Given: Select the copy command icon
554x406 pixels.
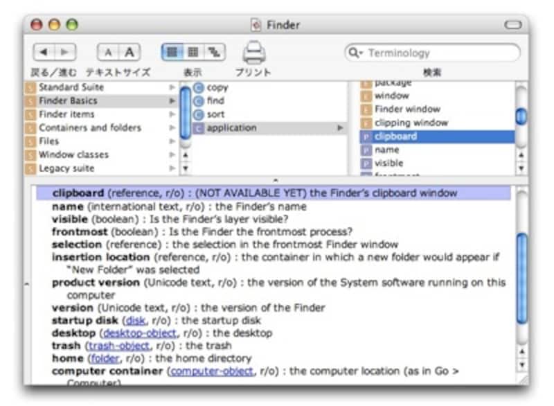Looking at the screenshot, I should coord(199,87).
